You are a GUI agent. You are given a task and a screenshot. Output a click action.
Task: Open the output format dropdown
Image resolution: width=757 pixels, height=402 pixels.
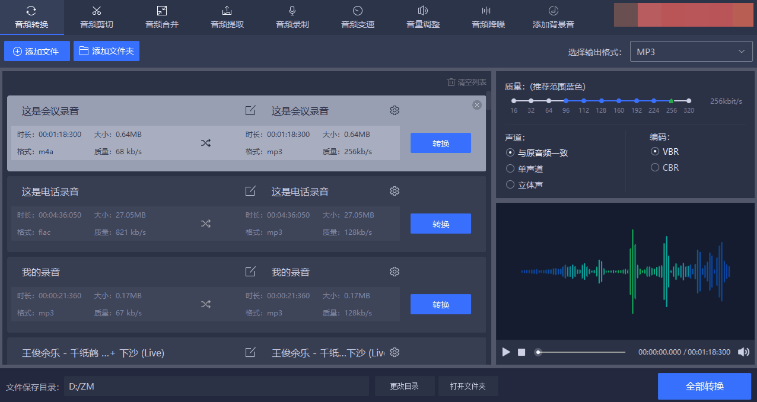(691, 51)
